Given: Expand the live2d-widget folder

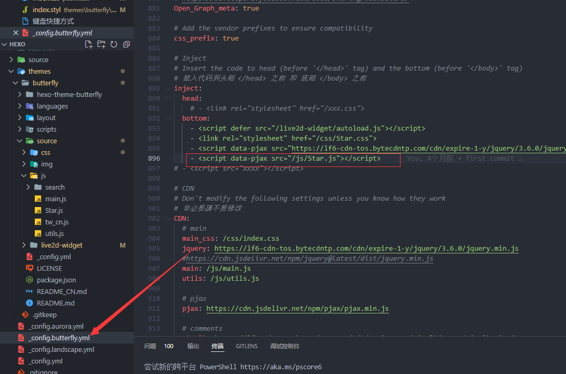Looking at the screenshot, I should coord(24,245).
